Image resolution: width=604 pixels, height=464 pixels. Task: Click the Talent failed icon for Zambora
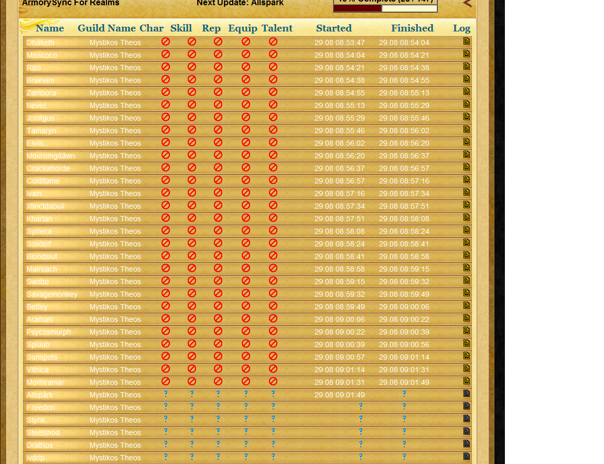(273, 92)
